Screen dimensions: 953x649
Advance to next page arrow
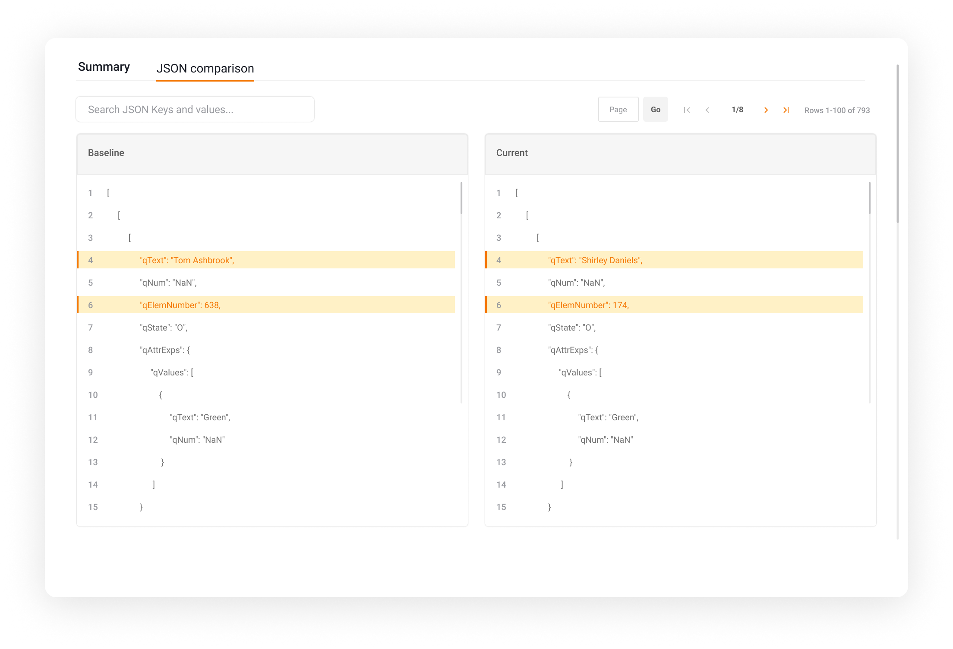click(x=766, y=110)
